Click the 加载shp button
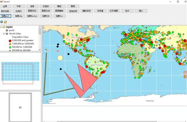The image size is (187, 122). (19, 16)
